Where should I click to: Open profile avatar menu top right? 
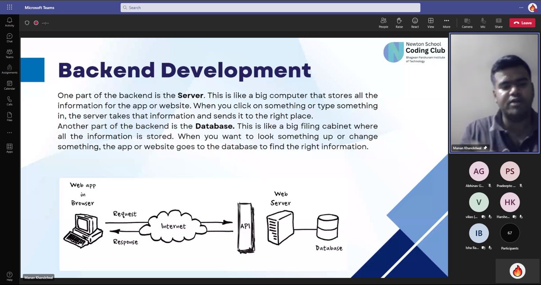click(x=532, y=8)
